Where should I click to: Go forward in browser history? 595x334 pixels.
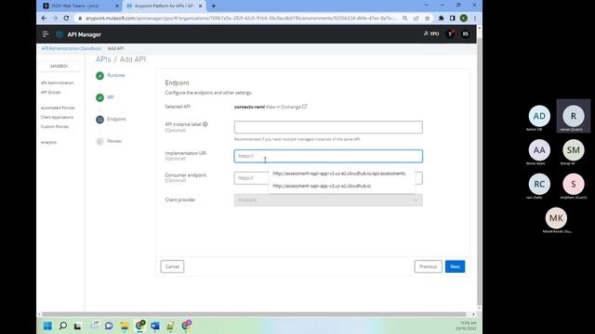[55, 18]
